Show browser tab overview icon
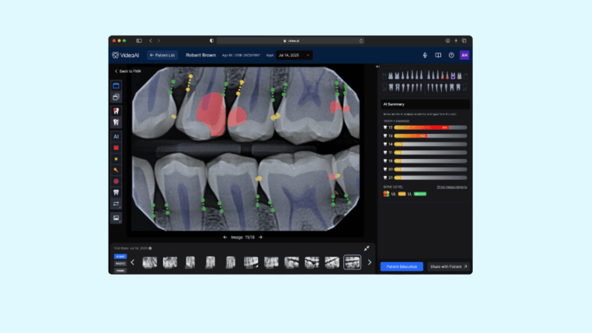 465,41
